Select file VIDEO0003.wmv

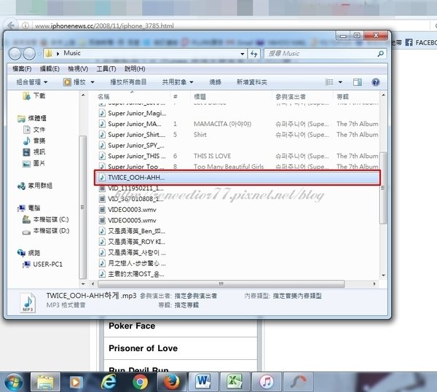coord(128,210)
